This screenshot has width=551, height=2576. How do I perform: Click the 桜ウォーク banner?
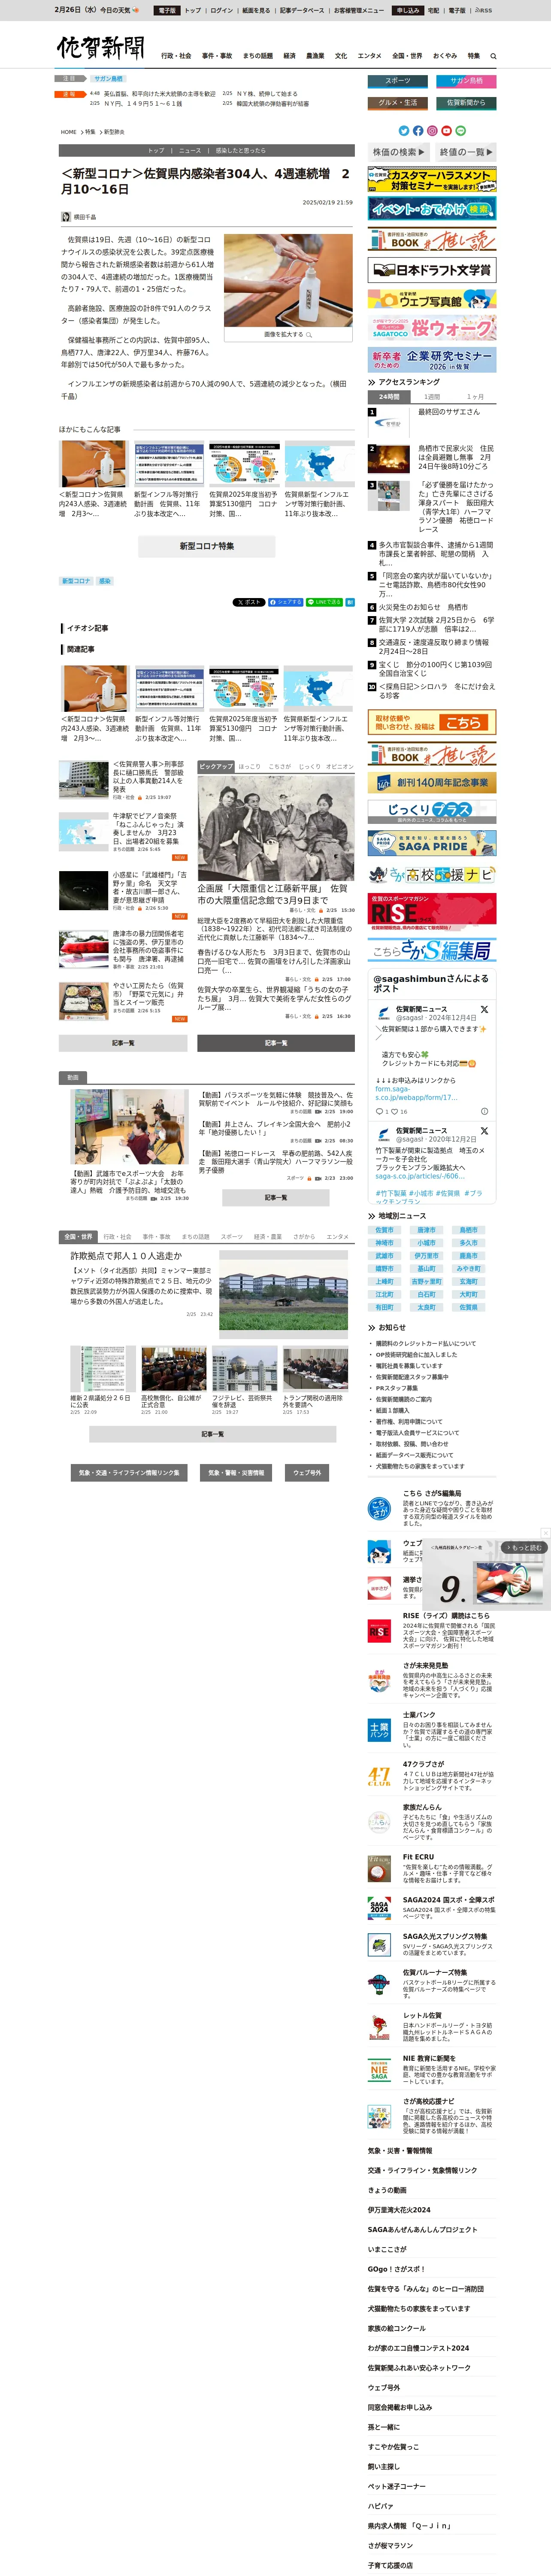coord(432,328)
